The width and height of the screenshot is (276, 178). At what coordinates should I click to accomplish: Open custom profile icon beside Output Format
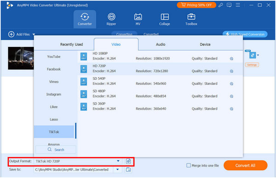128,161
